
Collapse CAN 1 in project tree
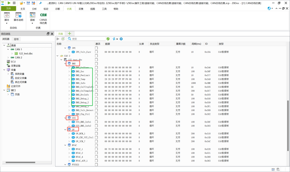pos(8,49)
